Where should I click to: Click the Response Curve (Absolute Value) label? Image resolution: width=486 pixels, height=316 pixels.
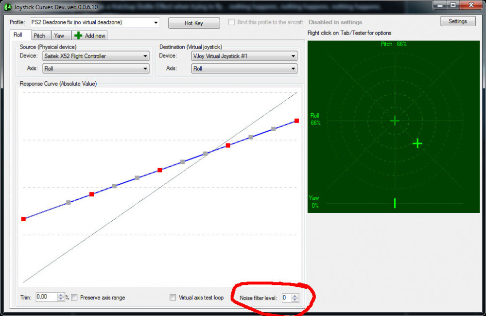point(58,84)
